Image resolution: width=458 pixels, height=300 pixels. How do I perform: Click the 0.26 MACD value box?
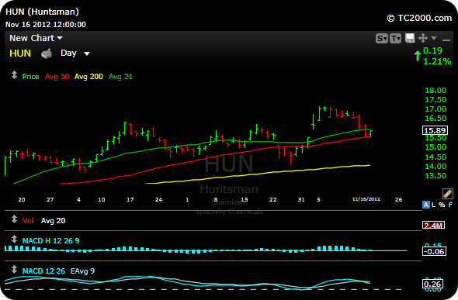(x=432, y=284)
